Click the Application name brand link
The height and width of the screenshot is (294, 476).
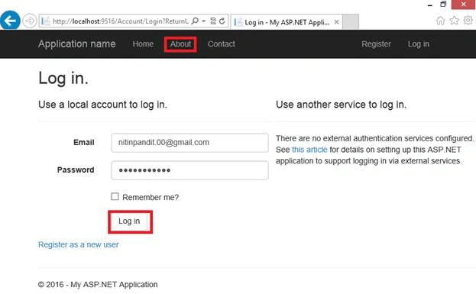click(77, 44)
